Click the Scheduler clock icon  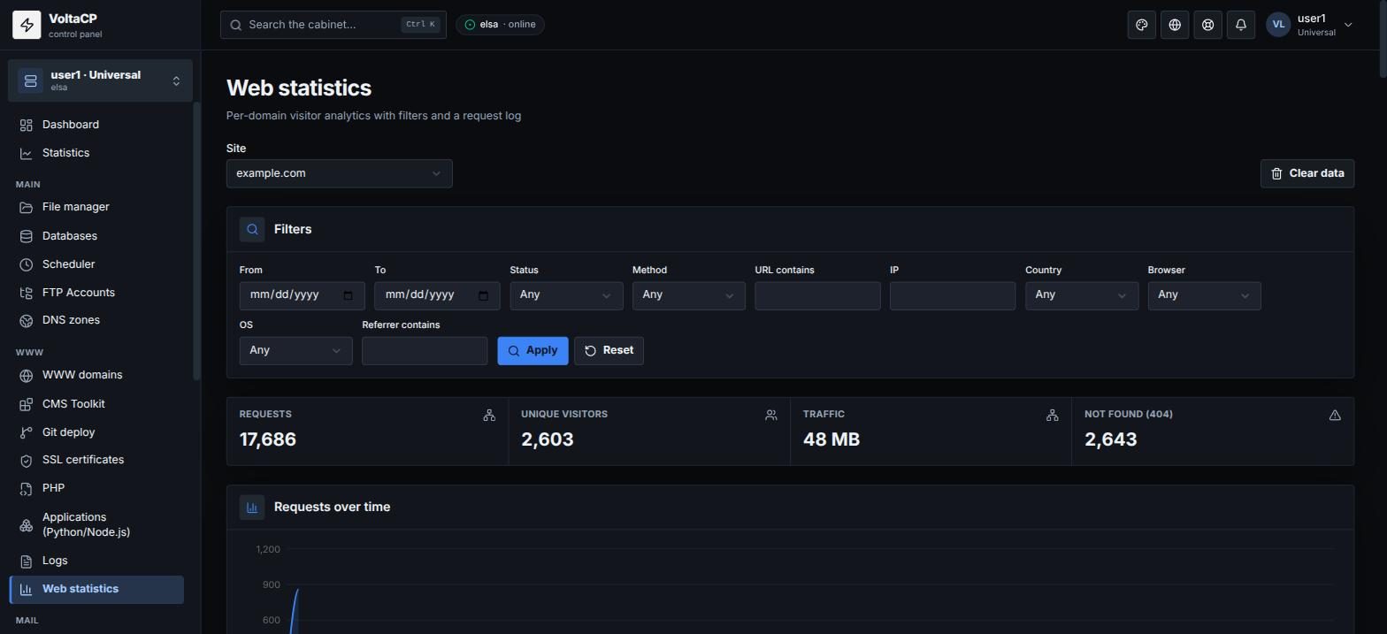click(27, 264)
